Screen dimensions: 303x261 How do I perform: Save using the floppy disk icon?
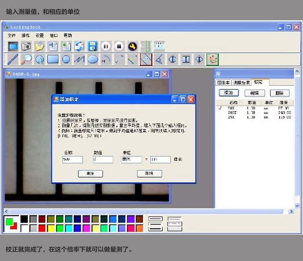[x=92, y=47]
